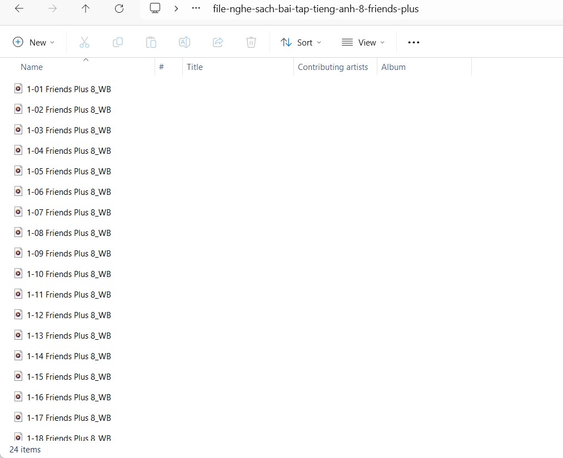Click the MP3 icon beside 1-01 Friends Plus 8_WB
The height and width of the screenshot is (458, 563).
pyautogui.click(x=18, y=89)
